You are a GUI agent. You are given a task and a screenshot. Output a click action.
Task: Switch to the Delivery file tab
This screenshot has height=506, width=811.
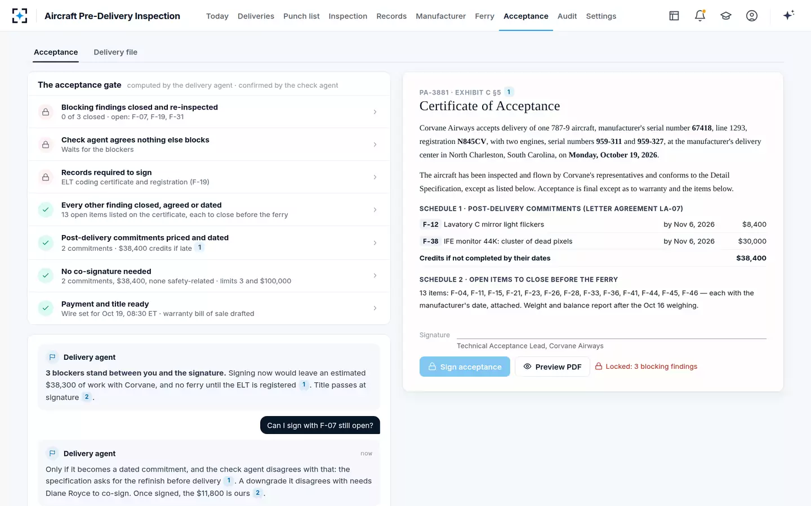pos(115,52)
